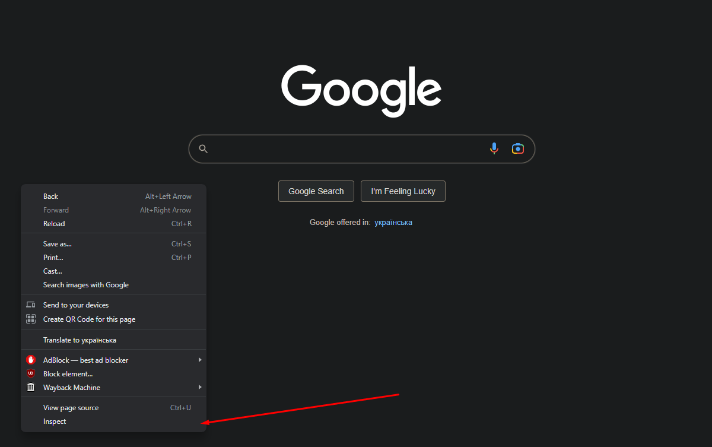Click the Wayback Machine building icon
The image size is (712, 447).
tap(31, 388)
